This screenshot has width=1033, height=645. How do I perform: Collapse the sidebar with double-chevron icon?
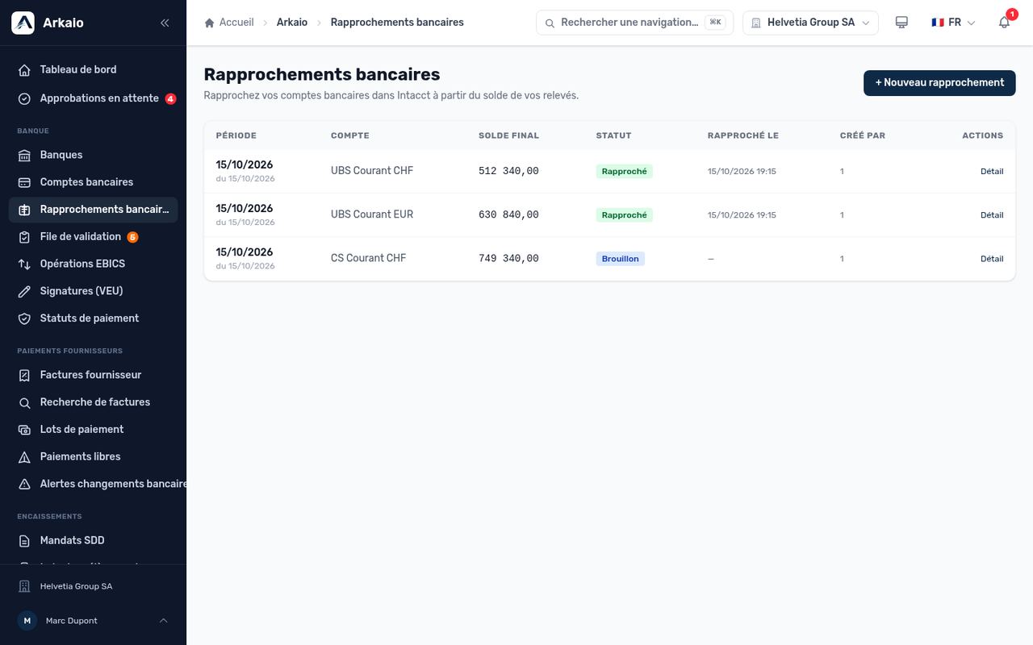[x=165, y=23]
